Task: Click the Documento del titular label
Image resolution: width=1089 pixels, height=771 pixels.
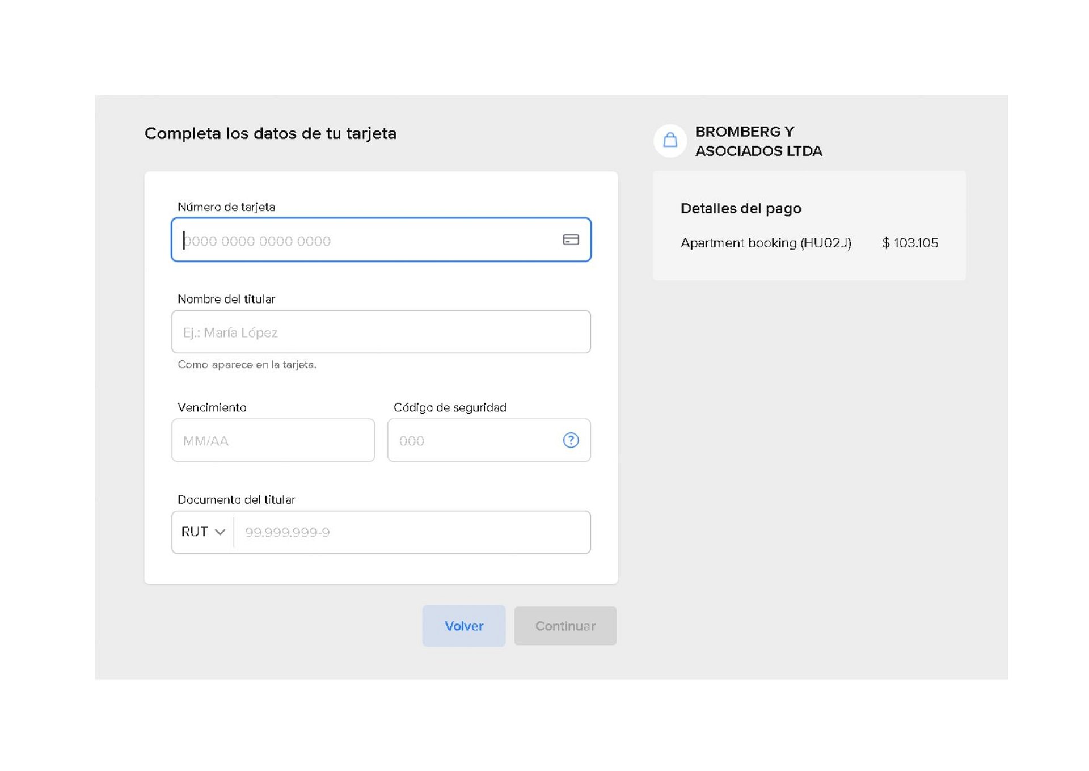Action: pyautogui.click(x=236, y=500)
